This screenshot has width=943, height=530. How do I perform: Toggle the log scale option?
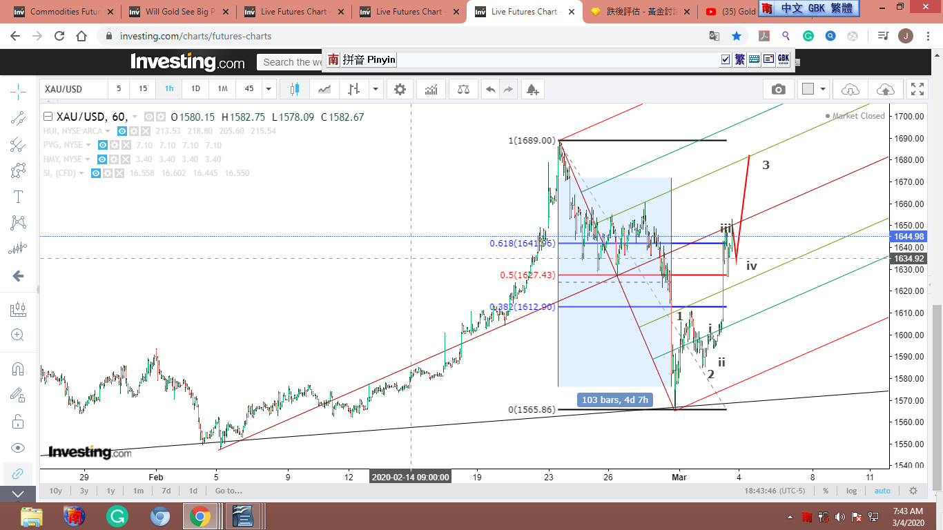tap(851, 491)
